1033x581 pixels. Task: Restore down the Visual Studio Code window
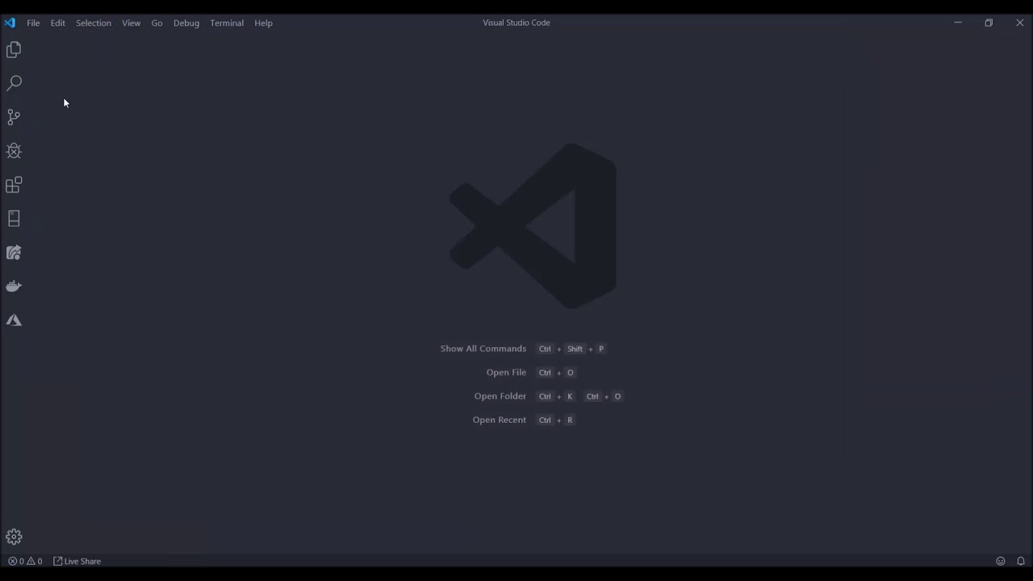click(989, 23)
